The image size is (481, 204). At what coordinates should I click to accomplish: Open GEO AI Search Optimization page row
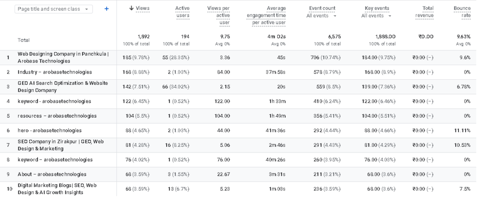240,87
